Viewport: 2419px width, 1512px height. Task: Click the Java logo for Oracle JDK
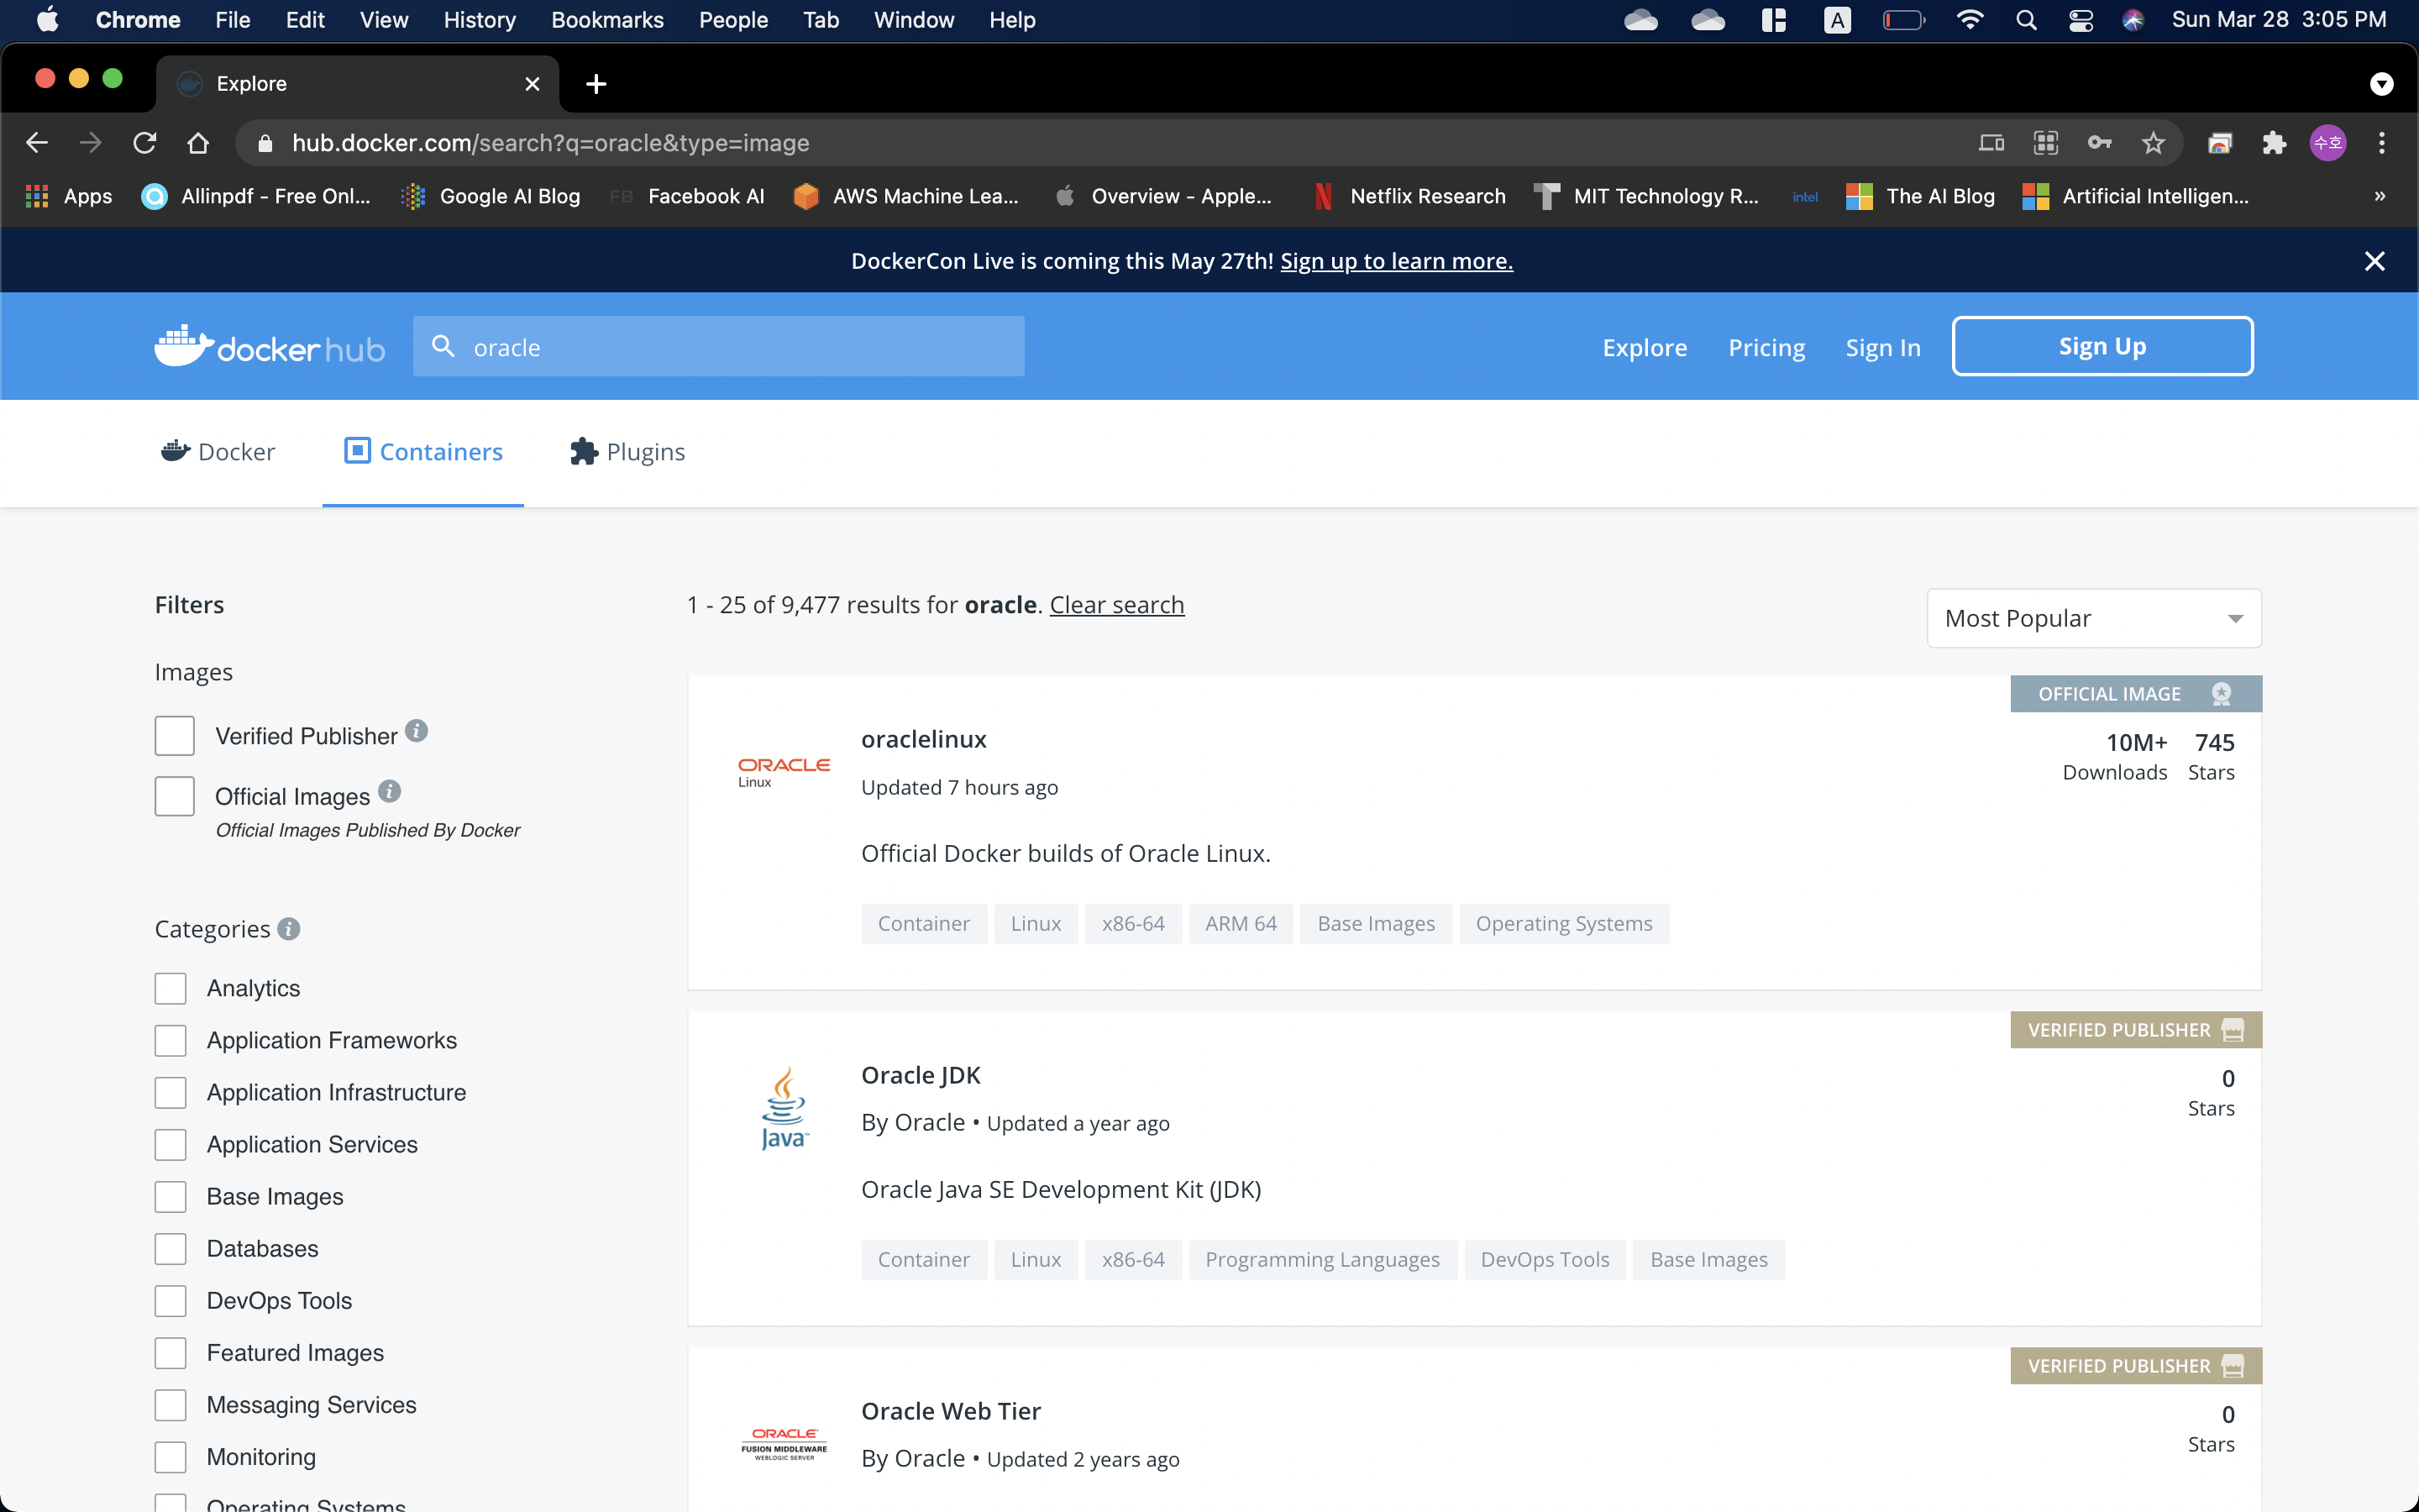click(x=784, y=1108)
